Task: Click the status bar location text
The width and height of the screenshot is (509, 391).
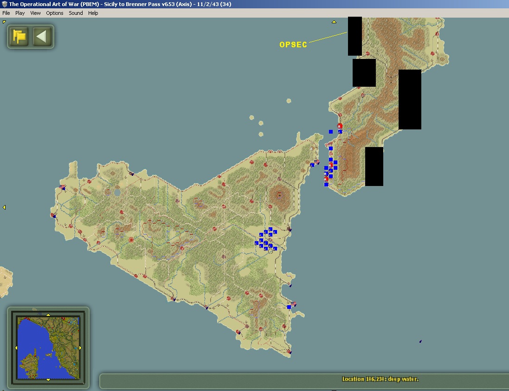Action: (380, 379)
